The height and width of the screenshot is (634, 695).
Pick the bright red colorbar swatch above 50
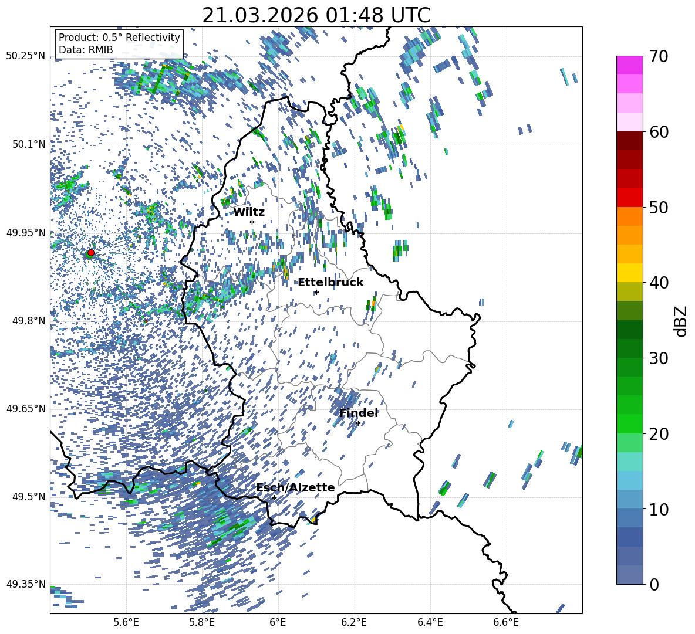pyautogui.click(x=630, y=197)
